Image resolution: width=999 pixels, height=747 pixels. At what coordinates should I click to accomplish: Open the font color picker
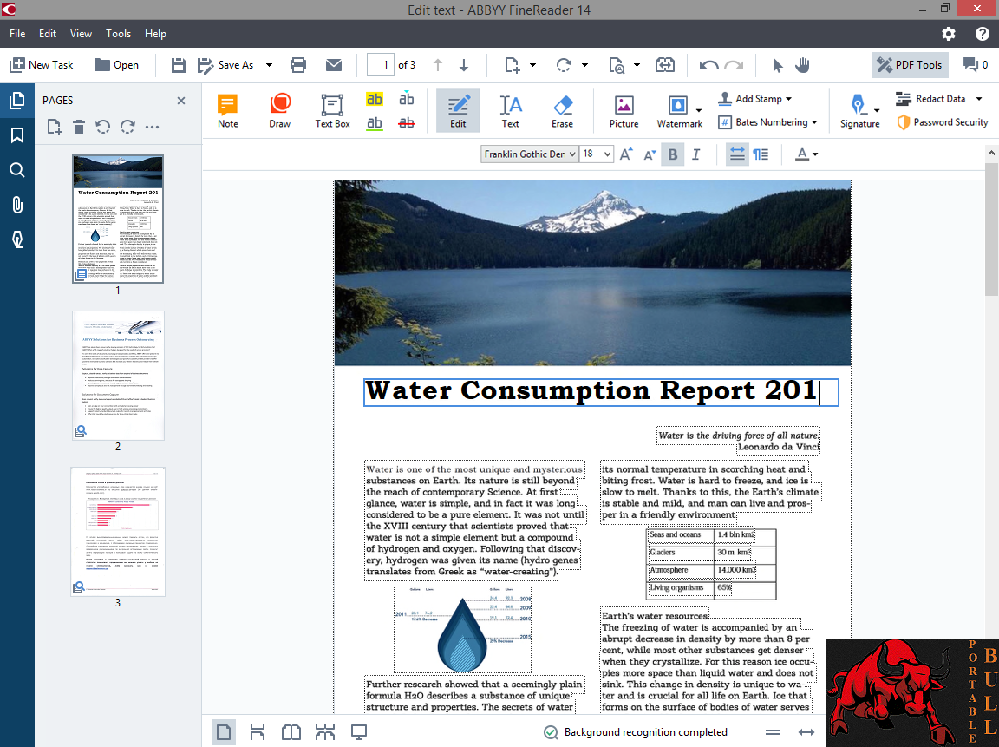point(806,154)
